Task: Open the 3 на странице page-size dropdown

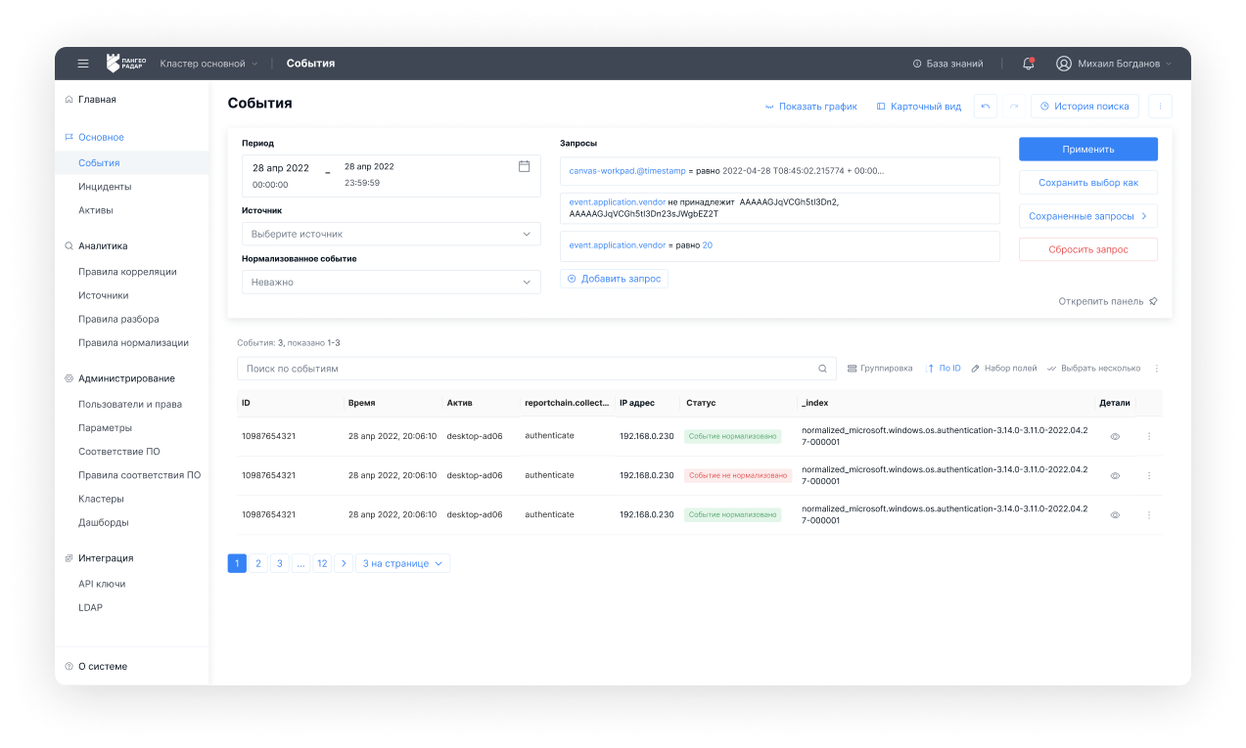Action: (x=403, y=563)
